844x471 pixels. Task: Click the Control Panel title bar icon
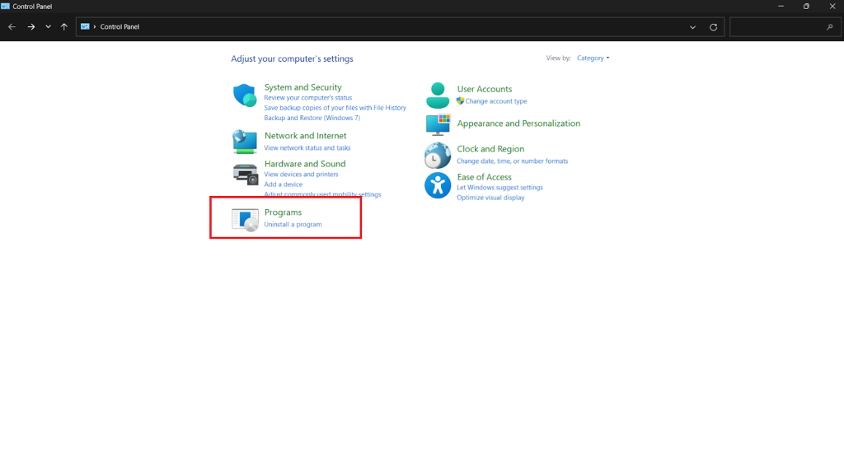6,7
